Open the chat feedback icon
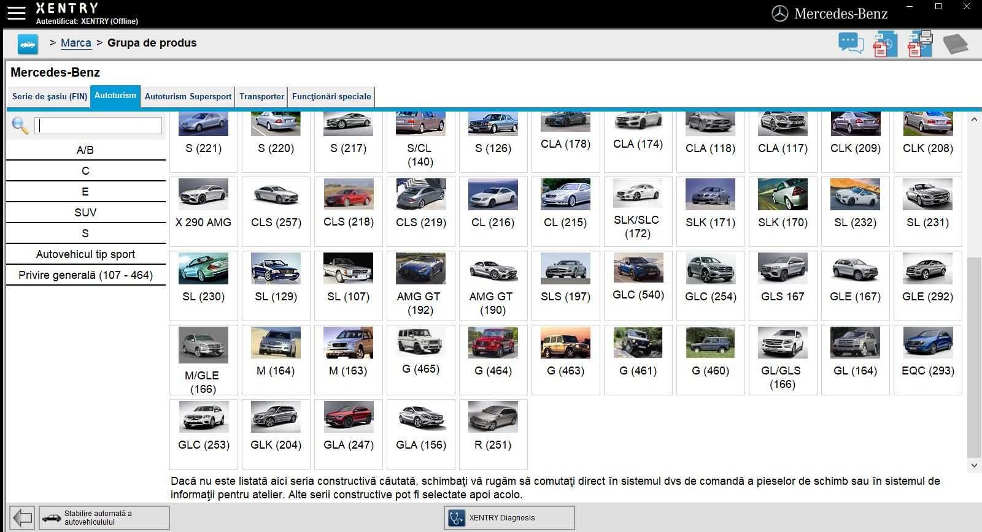 [851, 44]
